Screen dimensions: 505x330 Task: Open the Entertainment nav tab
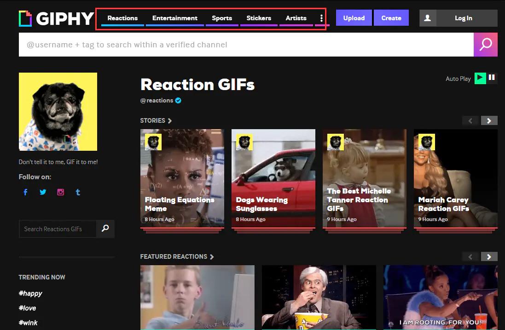(x=175, y=18)
